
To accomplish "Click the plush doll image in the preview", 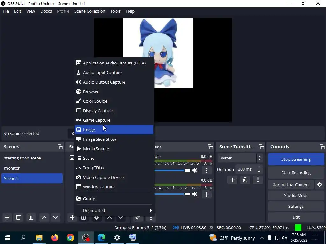I will coord(158,53).
